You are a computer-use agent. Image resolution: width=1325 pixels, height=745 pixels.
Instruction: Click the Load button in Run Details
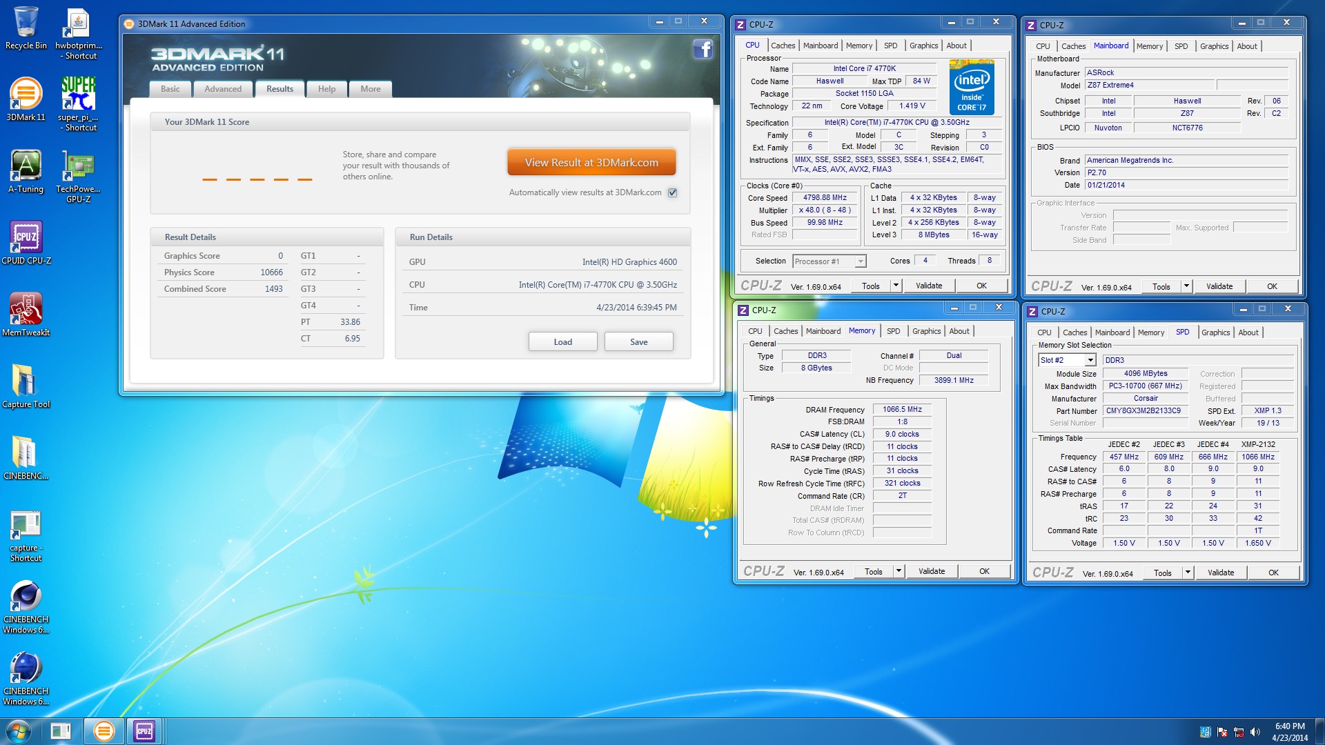click(562, 342)
